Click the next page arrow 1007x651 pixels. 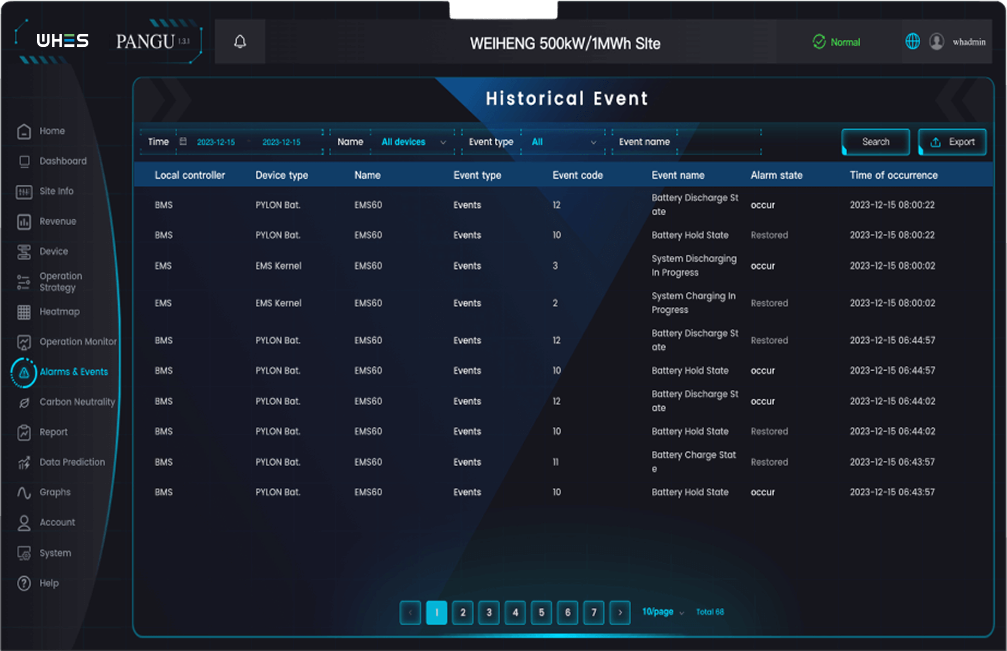(620, 612)
